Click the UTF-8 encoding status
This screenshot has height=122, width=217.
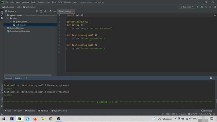tap(175, 114)
